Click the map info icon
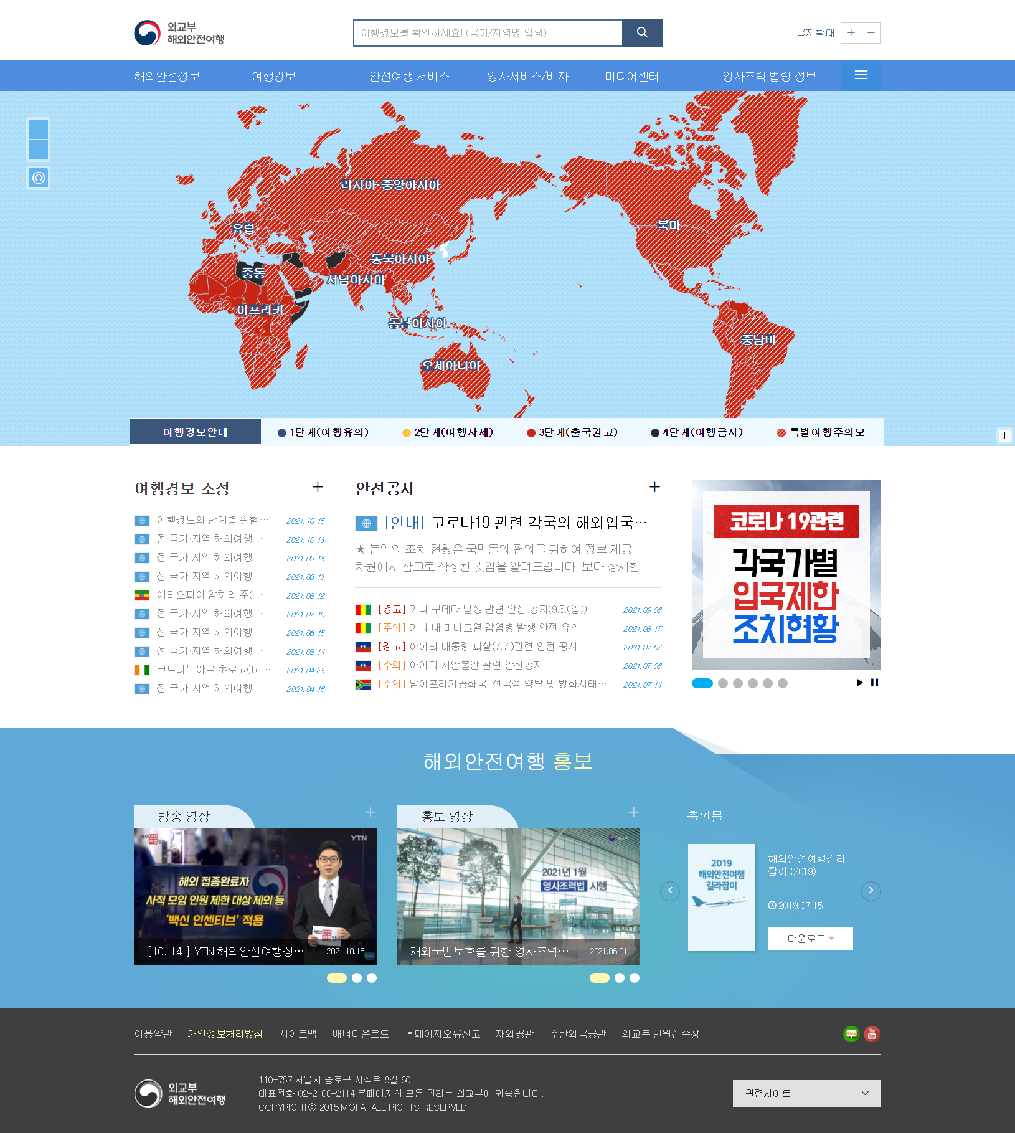The height and width of the screenshot is (1133, 1015). [x=1004, y=435]
